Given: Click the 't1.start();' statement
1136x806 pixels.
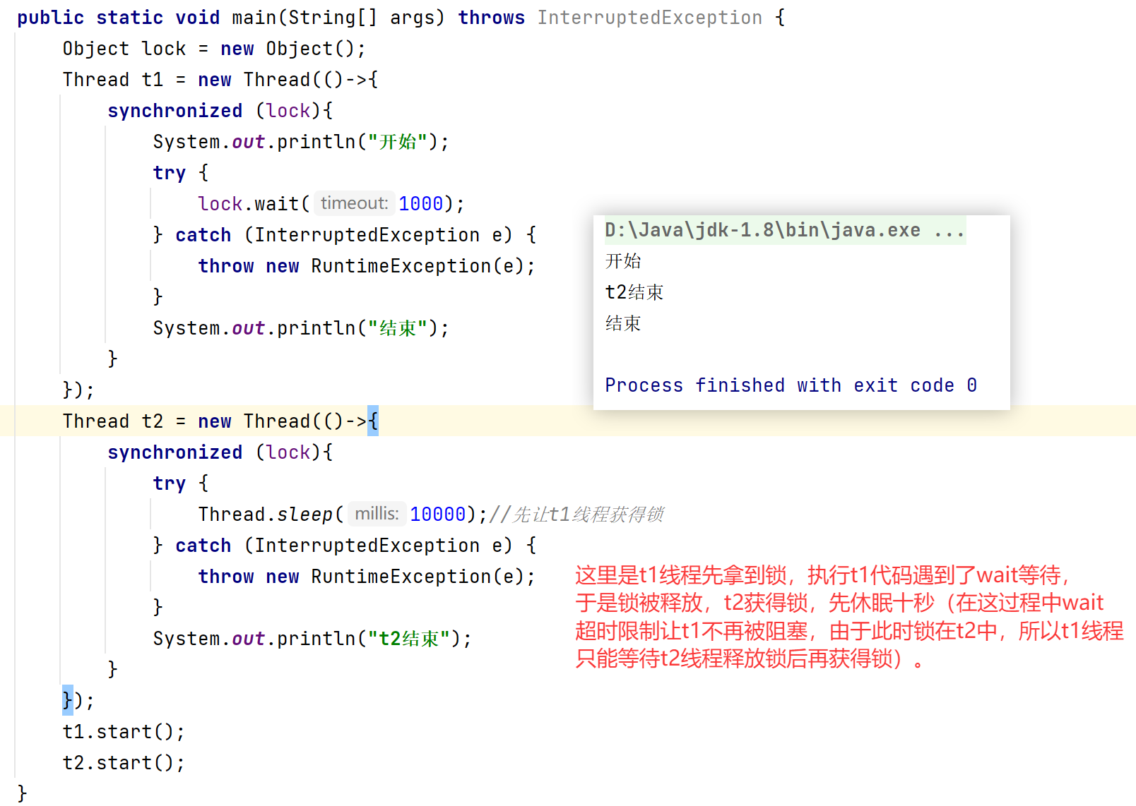Looking at the screenshot, I should click(x=124, y=732).
